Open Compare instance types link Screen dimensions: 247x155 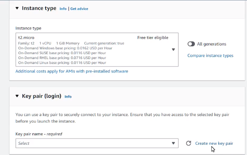coord(210,55)
